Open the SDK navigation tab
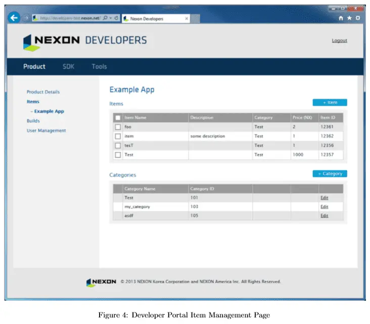The height and width of the screenshot is (324, 370). [68, 67]
